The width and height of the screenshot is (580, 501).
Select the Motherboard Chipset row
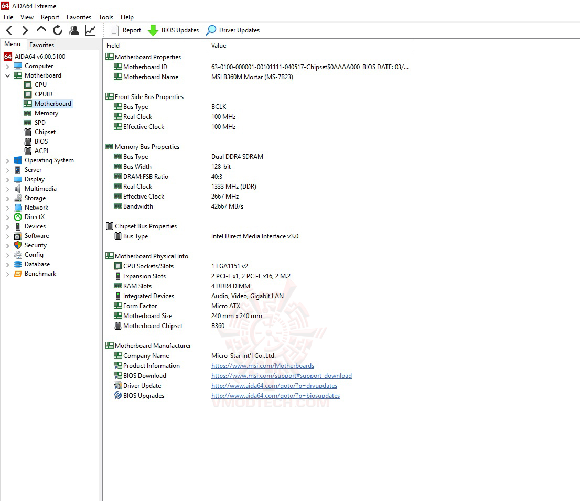pos(257,326)
